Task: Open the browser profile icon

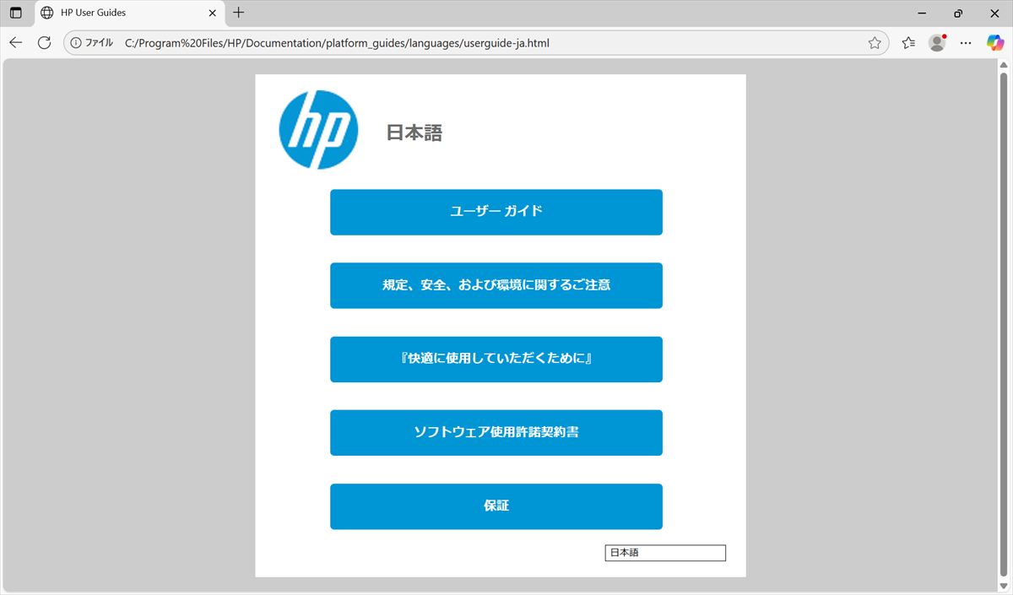Action: [x=936, y=43]
